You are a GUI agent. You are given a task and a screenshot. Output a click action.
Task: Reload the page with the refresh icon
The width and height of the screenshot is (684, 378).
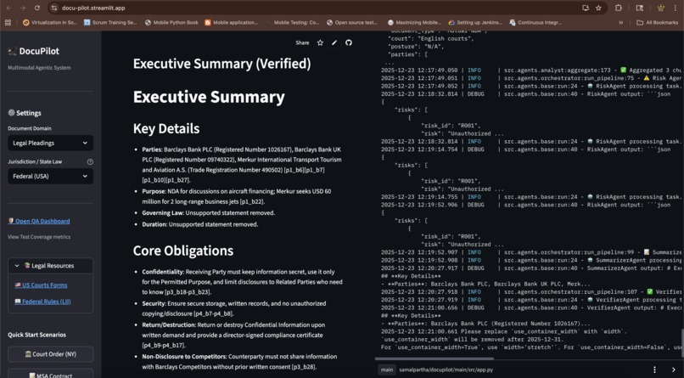(x=37, y=8)
